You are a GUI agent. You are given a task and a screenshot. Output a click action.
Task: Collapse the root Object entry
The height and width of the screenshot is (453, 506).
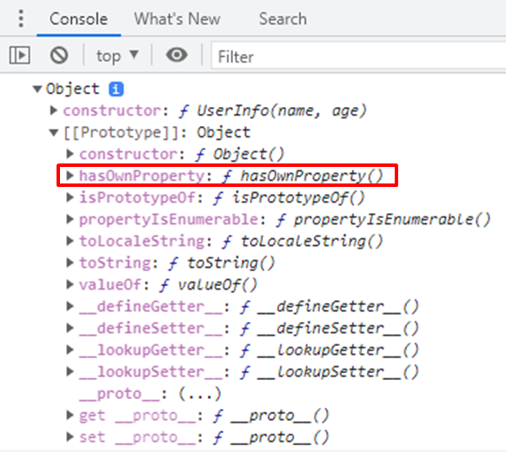[x=37, y=89]
